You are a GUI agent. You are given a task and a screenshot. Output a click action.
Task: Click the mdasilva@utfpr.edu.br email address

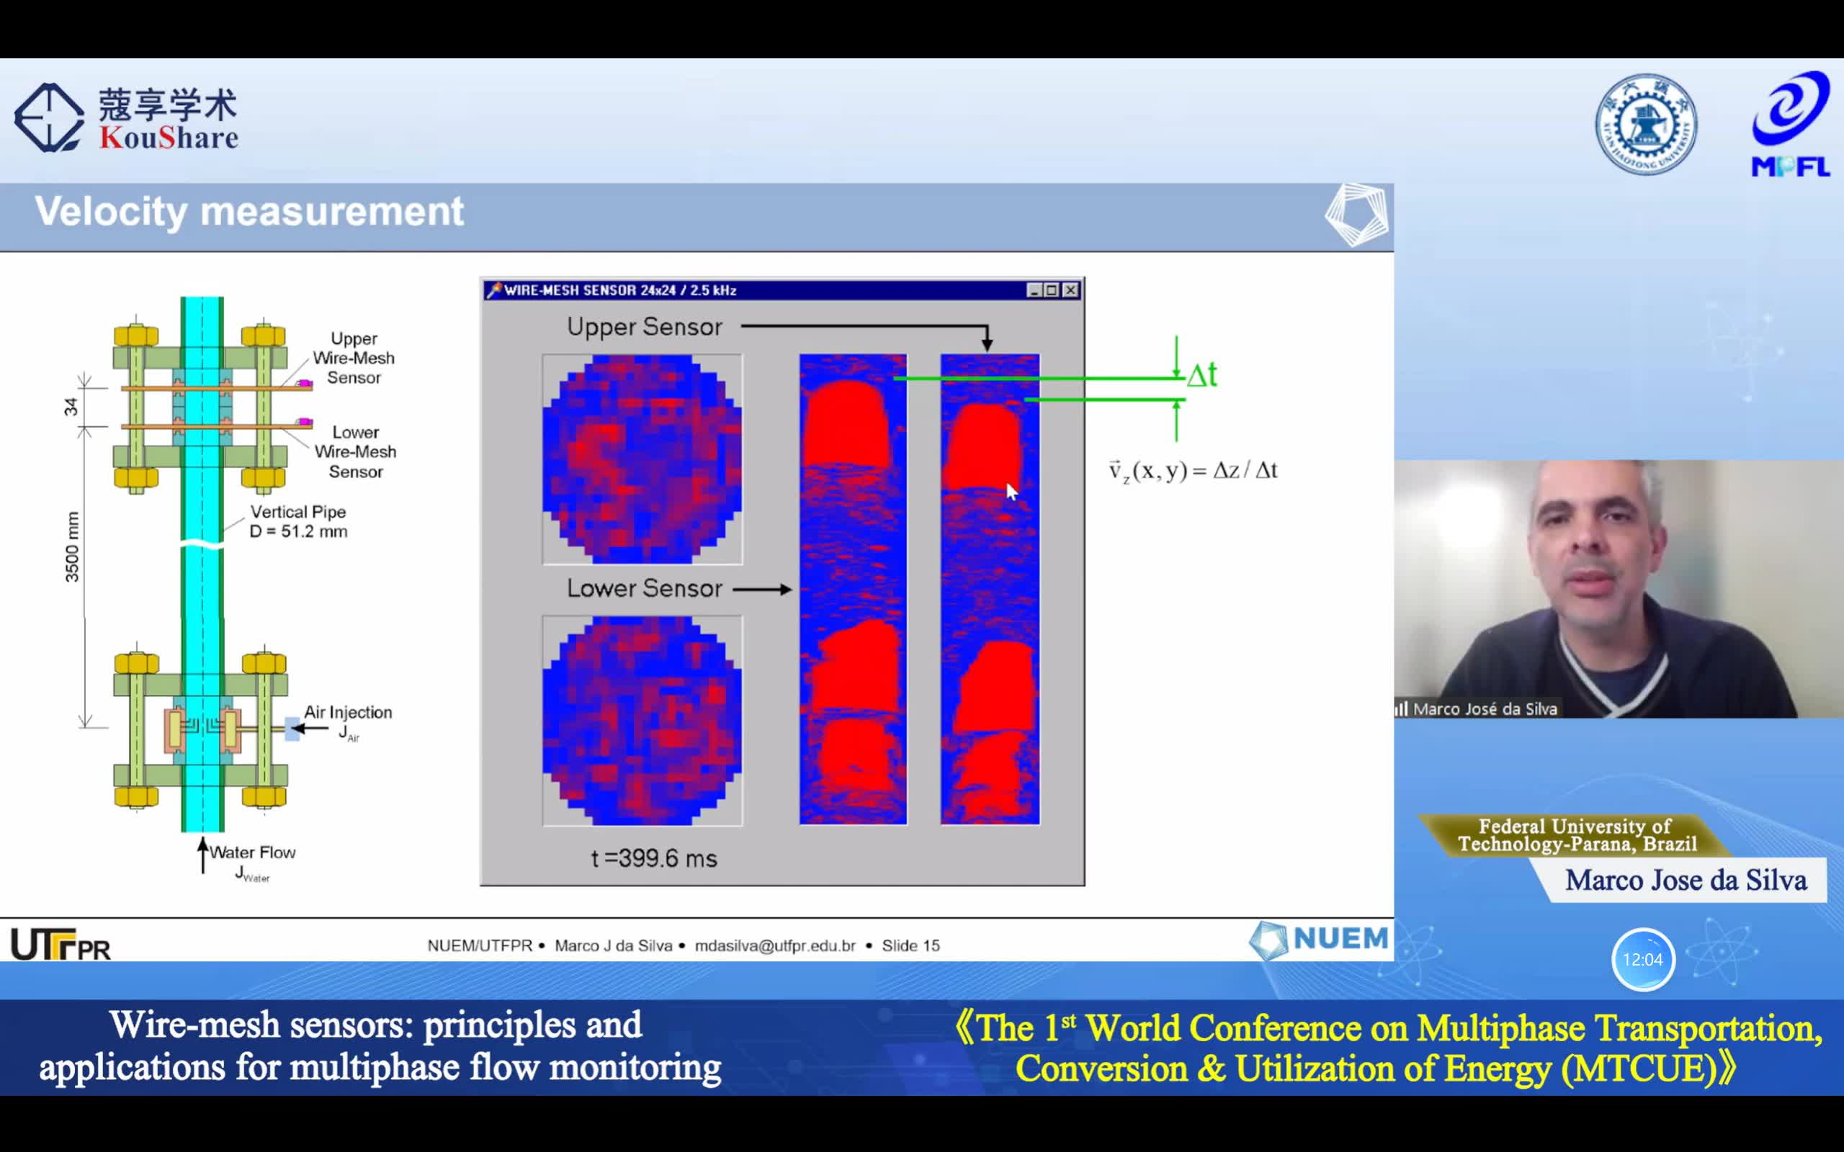click(774, 945)
